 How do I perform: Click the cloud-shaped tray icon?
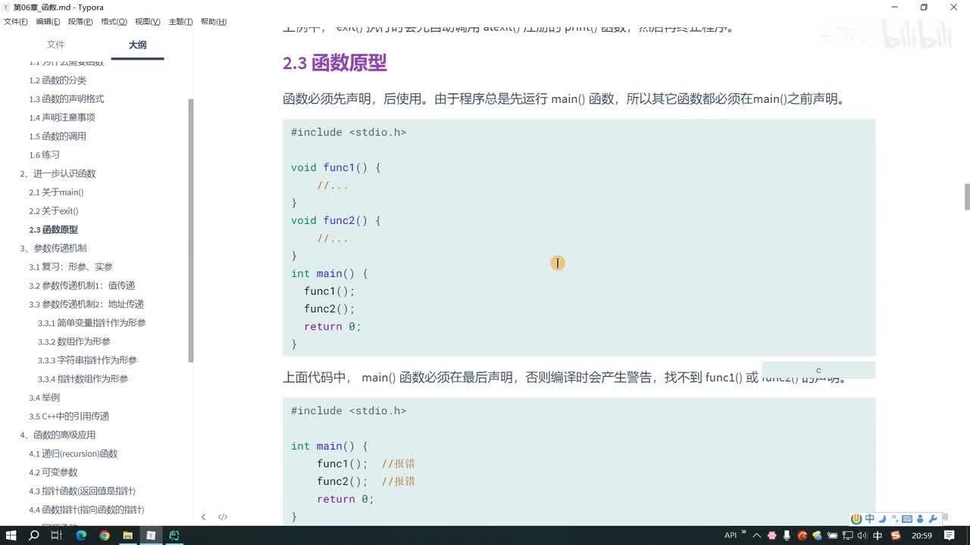pyautogui.click(x=817, y=536)
